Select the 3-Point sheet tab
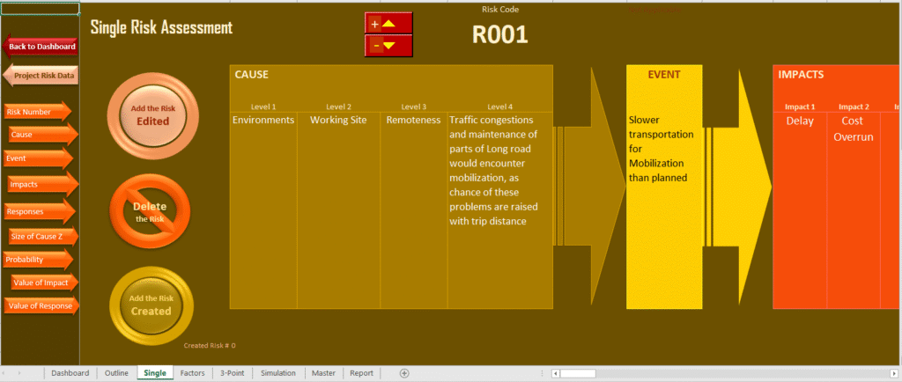Viewport: 902px width, 382px height. click(x=233, y=373)
